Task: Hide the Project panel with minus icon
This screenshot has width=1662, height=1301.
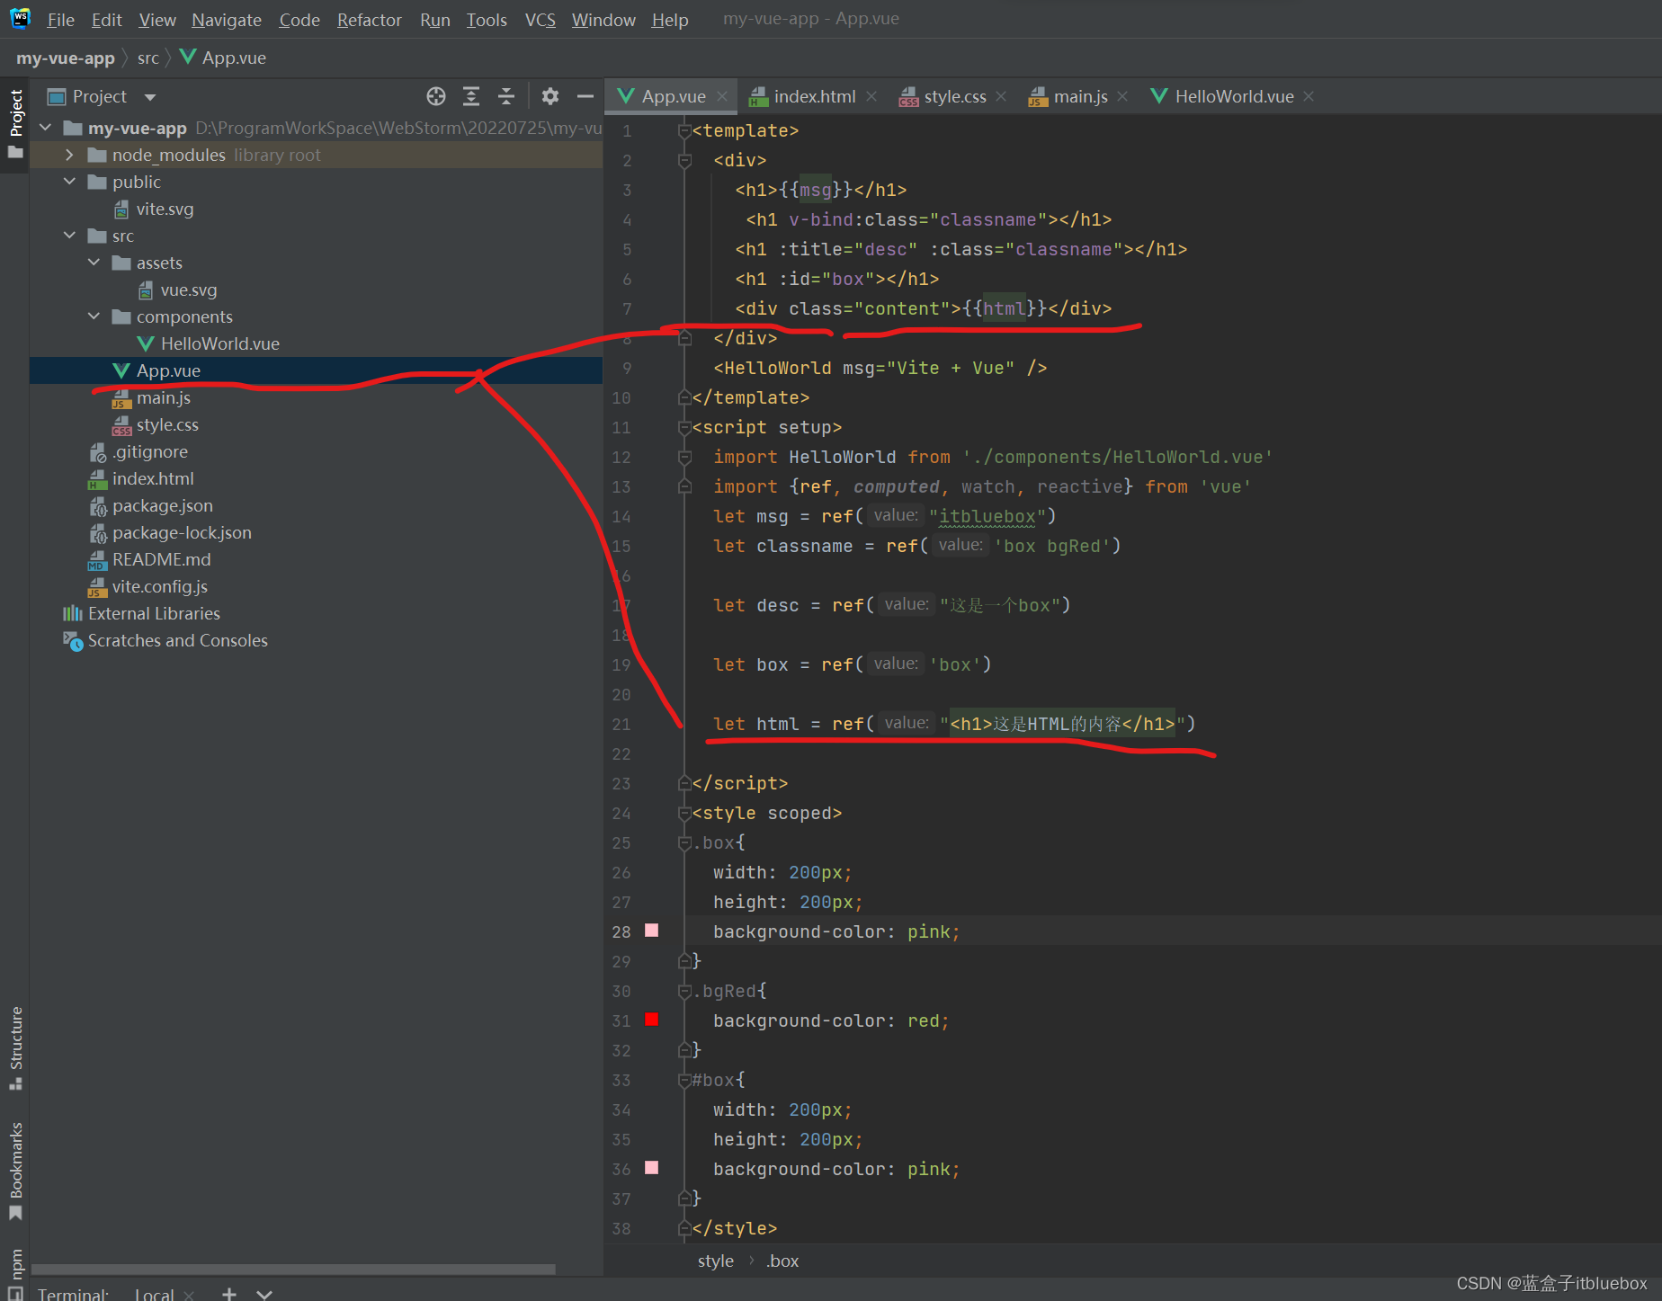Action: coord(585,96)
